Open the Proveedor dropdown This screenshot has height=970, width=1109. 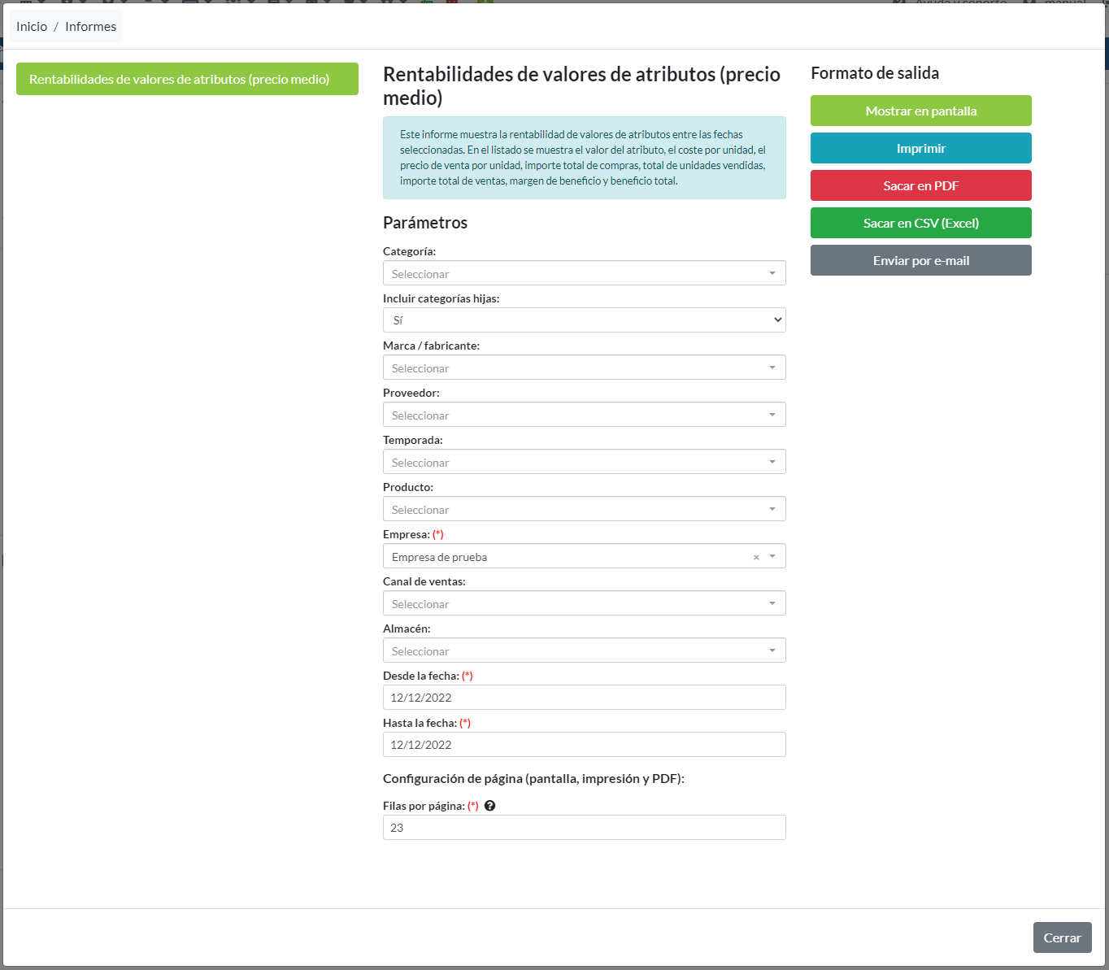(584, 415)
